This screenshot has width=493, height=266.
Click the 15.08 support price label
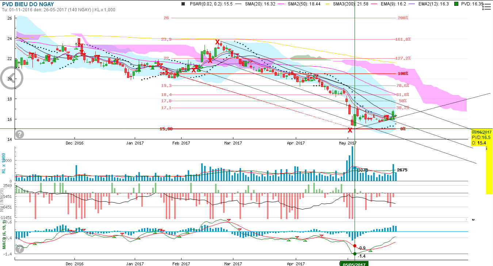coord(166,129)
